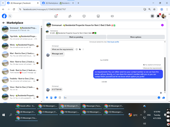Open View buyer profile link
Screen dimensions: 170x127
(113, 42)
